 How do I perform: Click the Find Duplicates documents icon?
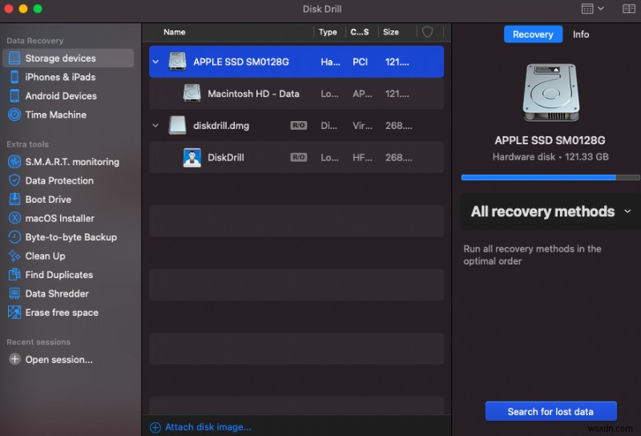tap(14, 274)
